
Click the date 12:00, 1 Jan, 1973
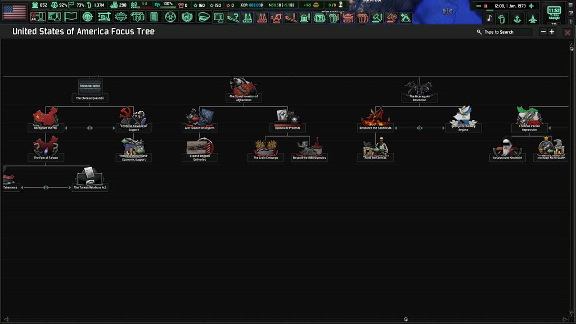(x=510, y=6)
